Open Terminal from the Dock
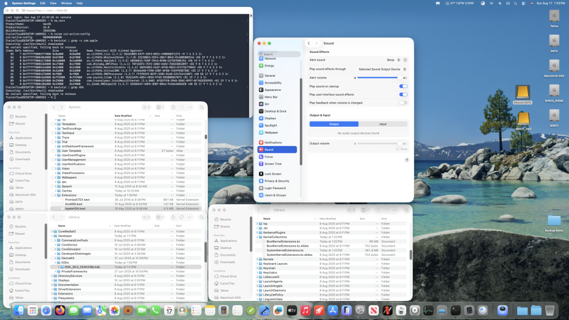This screenshot has height=320, width=569. tap(455, 310)
